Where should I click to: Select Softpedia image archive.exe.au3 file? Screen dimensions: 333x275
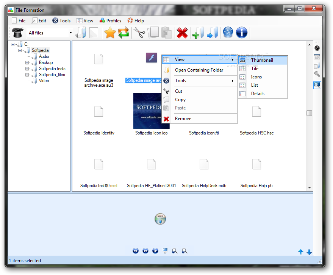click(x=99, y=71)
